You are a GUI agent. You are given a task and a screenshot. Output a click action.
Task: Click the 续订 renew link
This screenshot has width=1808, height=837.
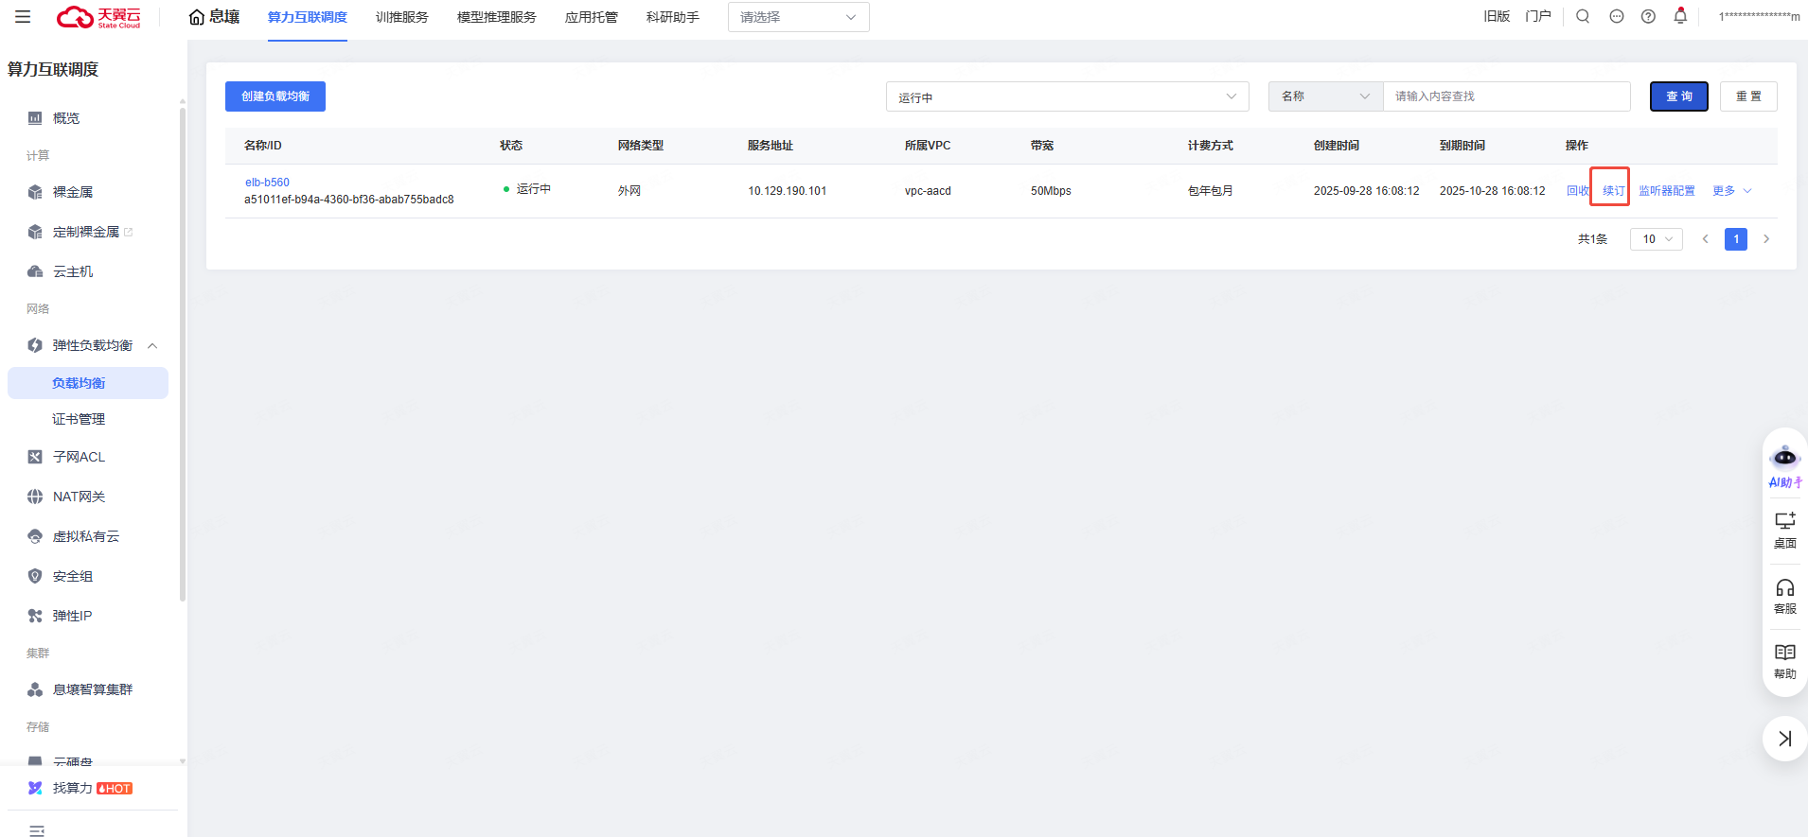(1613, 191)
